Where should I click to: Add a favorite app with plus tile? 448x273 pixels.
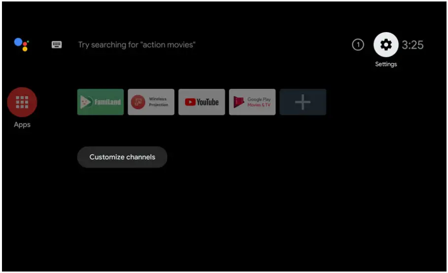(x=303, y=102)
